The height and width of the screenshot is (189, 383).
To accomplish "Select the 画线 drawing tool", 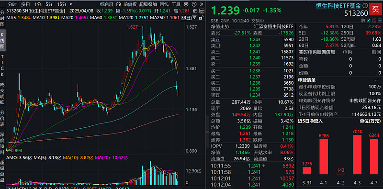I will point(164,4).
